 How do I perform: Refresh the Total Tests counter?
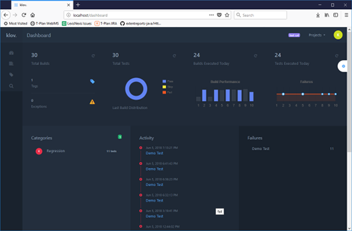point(174,56)
